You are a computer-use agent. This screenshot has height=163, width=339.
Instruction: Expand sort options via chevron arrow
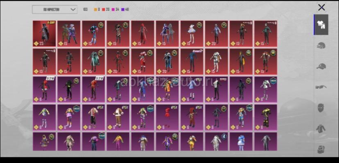tap(73, 9)
